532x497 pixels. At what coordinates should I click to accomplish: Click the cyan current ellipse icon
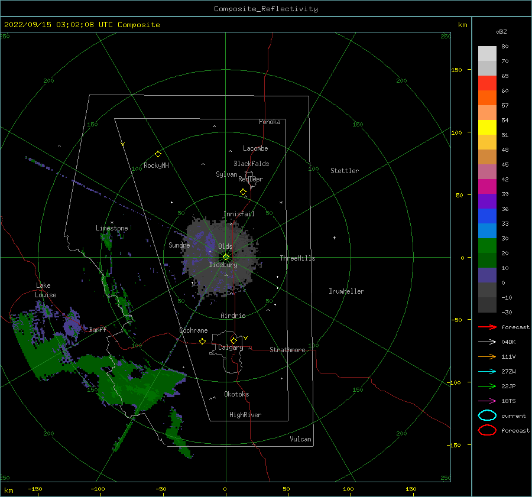pos(487,415)
